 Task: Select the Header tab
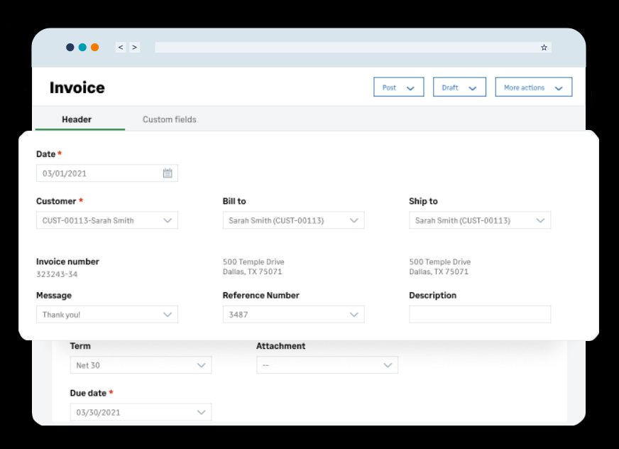click(x=77, y=119)
